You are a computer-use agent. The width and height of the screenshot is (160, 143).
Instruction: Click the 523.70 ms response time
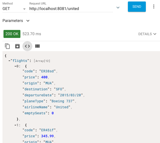[32, 34]
